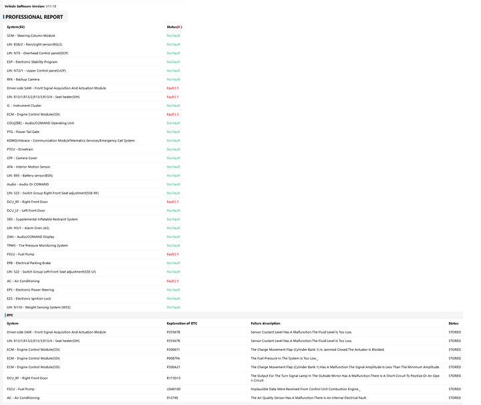Screen dimensions: 481x405
Task: Click P255678 code in Driver-side SAM DTC row
Action: click(173, 332)
